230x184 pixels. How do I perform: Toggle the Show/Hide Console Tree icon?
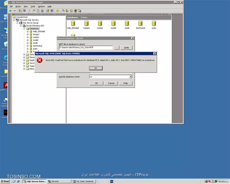(x=24, y=11)
